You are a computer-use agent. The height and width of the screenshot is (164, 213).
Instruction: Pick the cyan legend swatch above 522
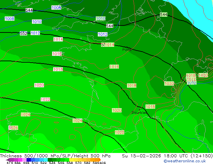tap(45, 160)
